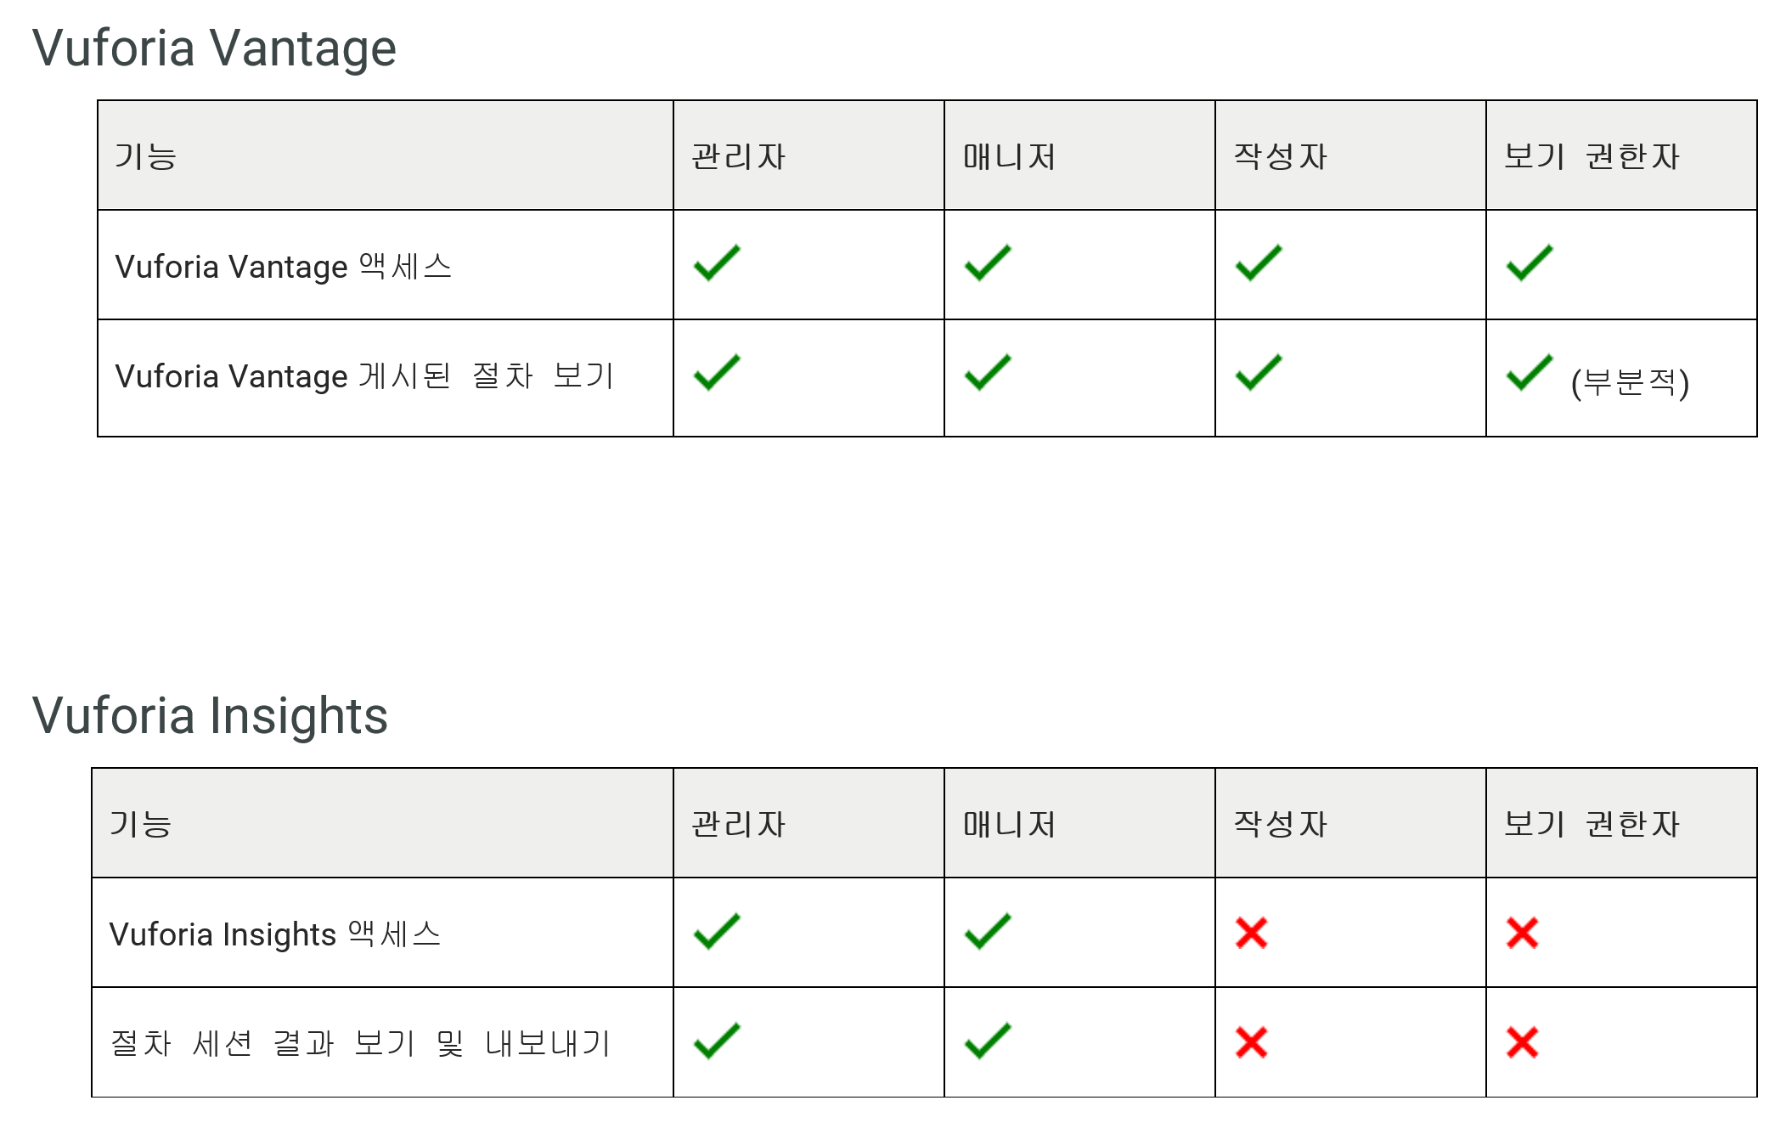Click the partial checkmark next to (부분적)
Viewport: 1786px width, 1123px height.
pos(1530,373)
